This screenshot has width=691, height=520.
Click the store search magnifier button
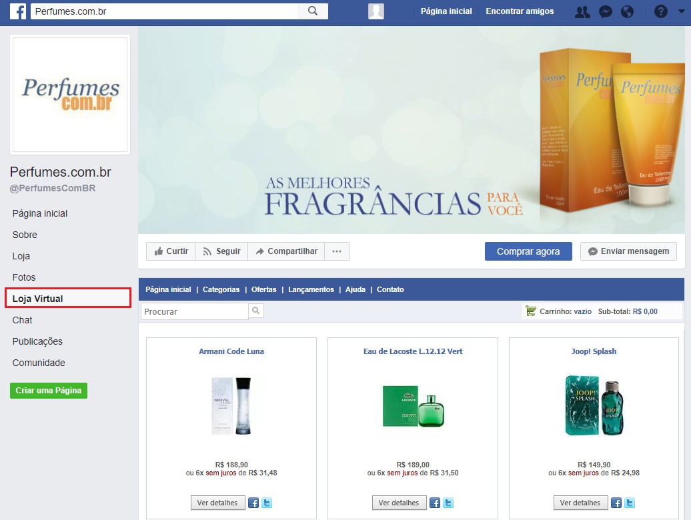255,311
